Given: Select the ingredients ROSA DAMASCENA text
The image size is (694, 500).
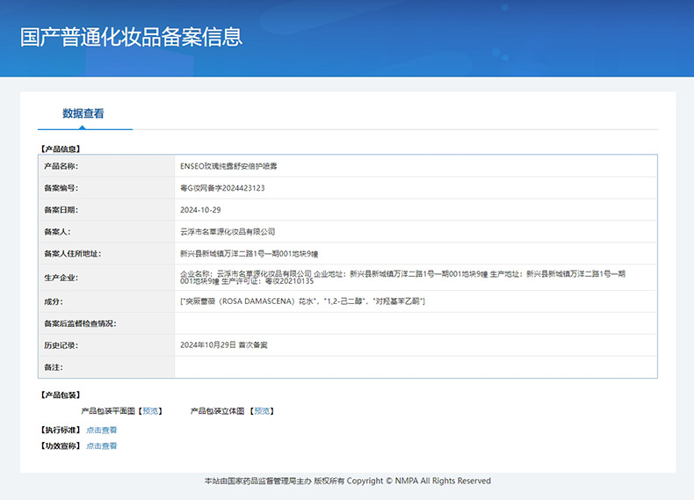Looking at the screenshot, I should pos(302,301).
